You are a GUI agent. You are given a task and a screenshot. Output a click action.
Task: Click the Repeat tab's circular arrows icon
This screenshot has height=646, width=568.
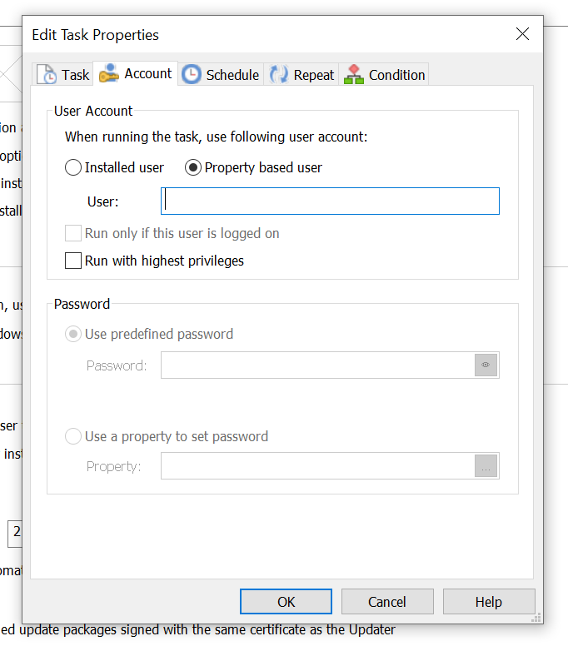[x=278, y=74]
